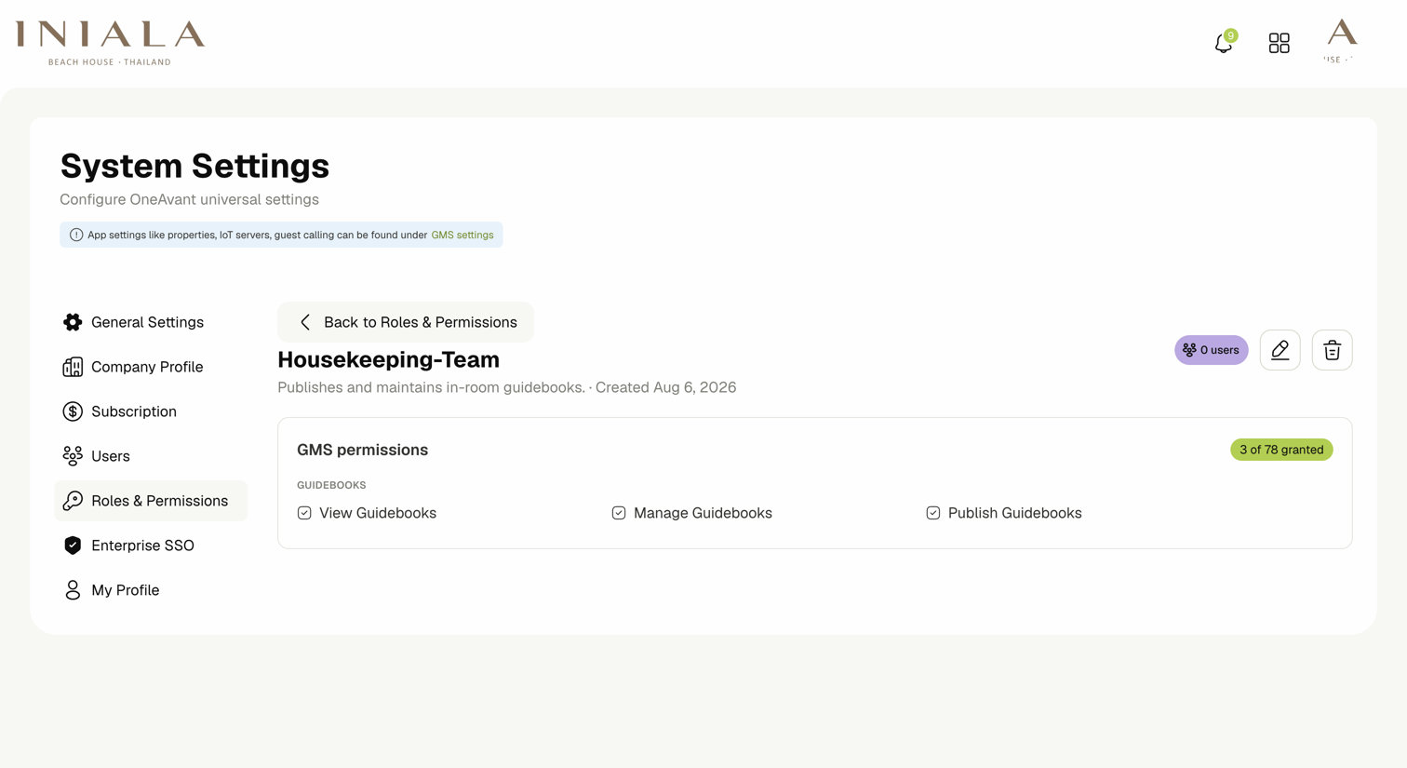The height and width of the screenshot is (768, 1407).
Task: Click the Subscription dollar icon
Action: 73,411
